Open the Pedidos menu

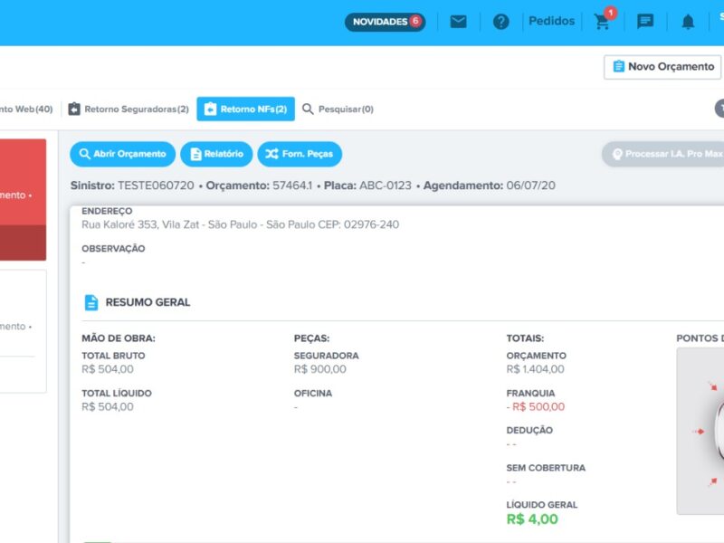[550, 21]
